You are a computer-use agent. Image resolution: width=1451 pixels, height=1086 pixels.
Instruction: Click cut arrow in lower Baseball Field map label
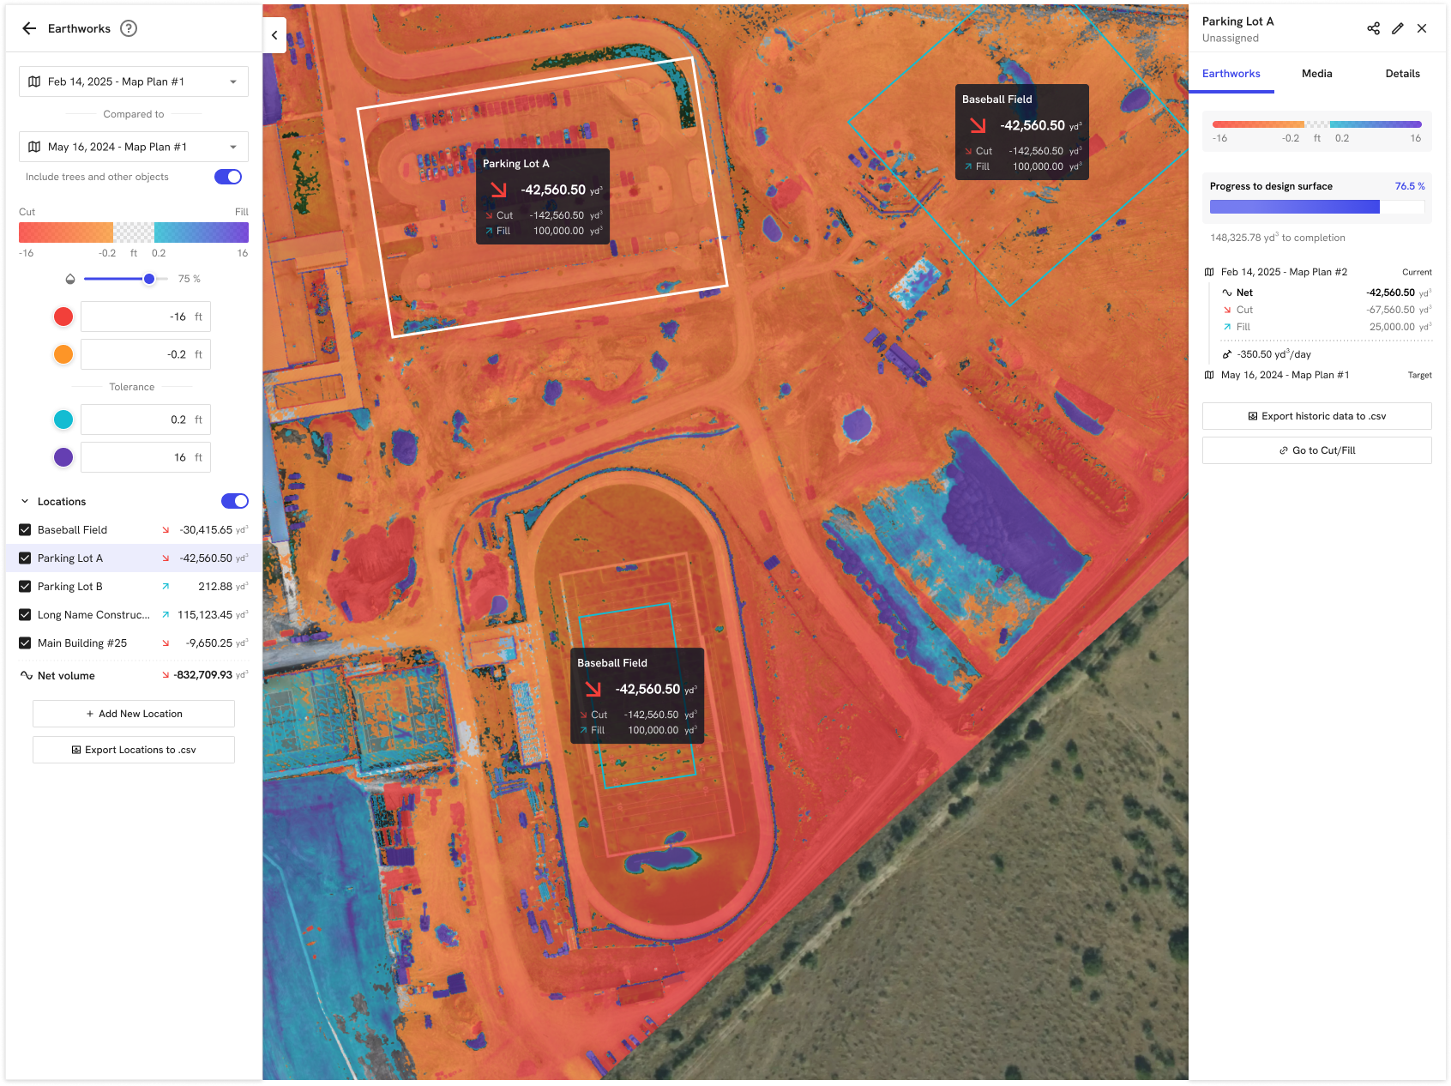[x=593, y=689]
